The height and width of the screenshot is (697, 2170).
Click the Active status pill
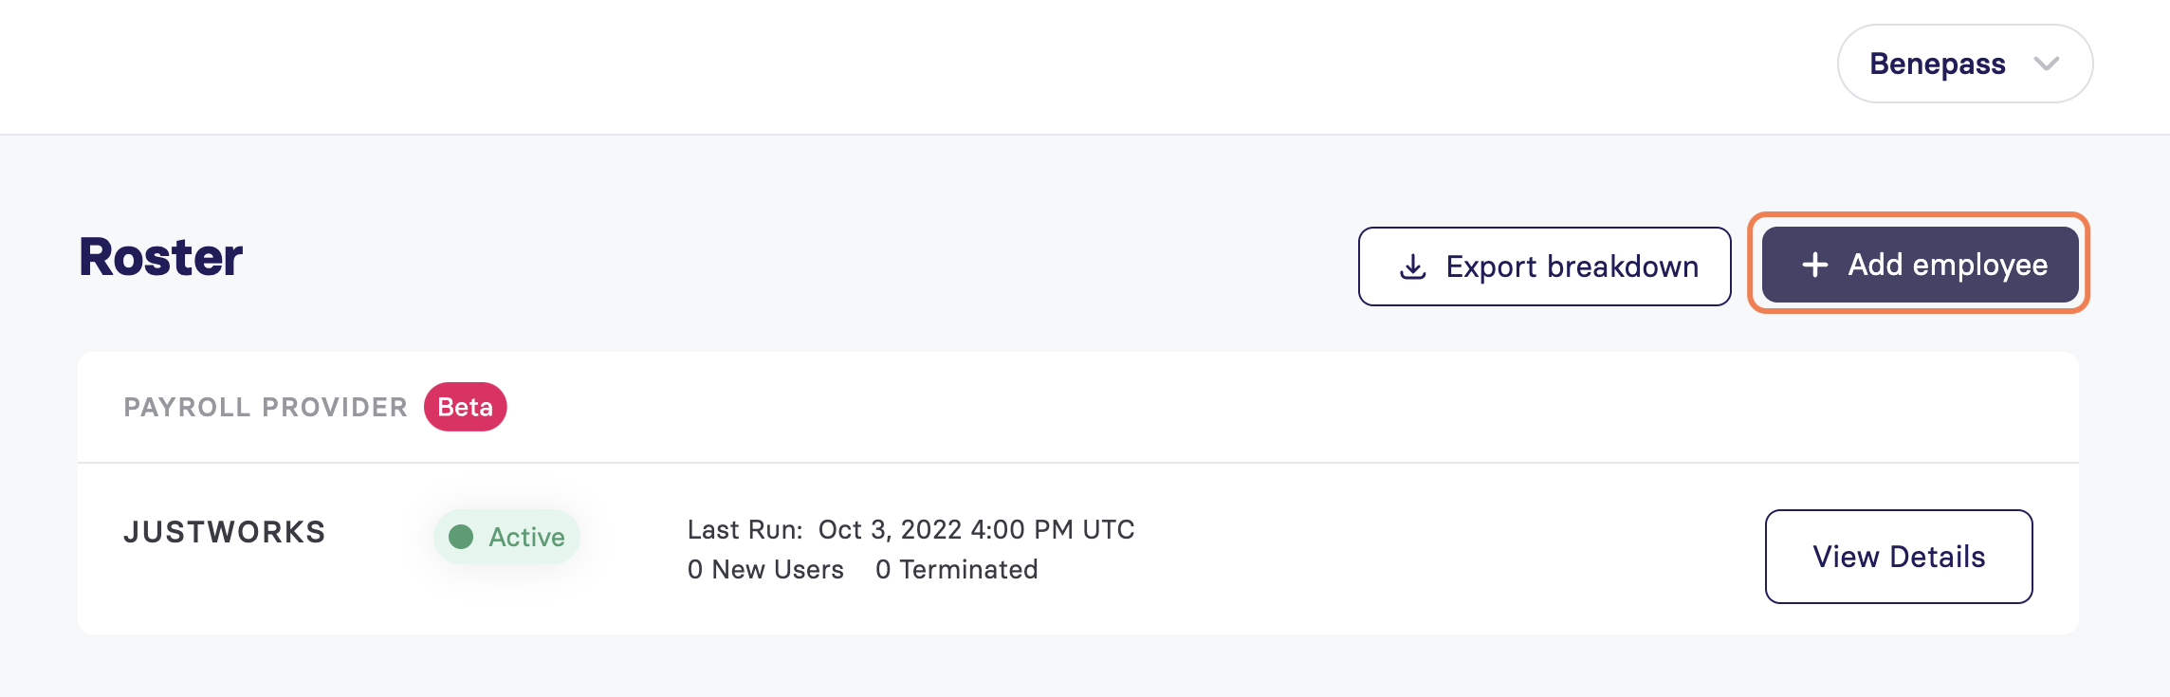(506, 537)
